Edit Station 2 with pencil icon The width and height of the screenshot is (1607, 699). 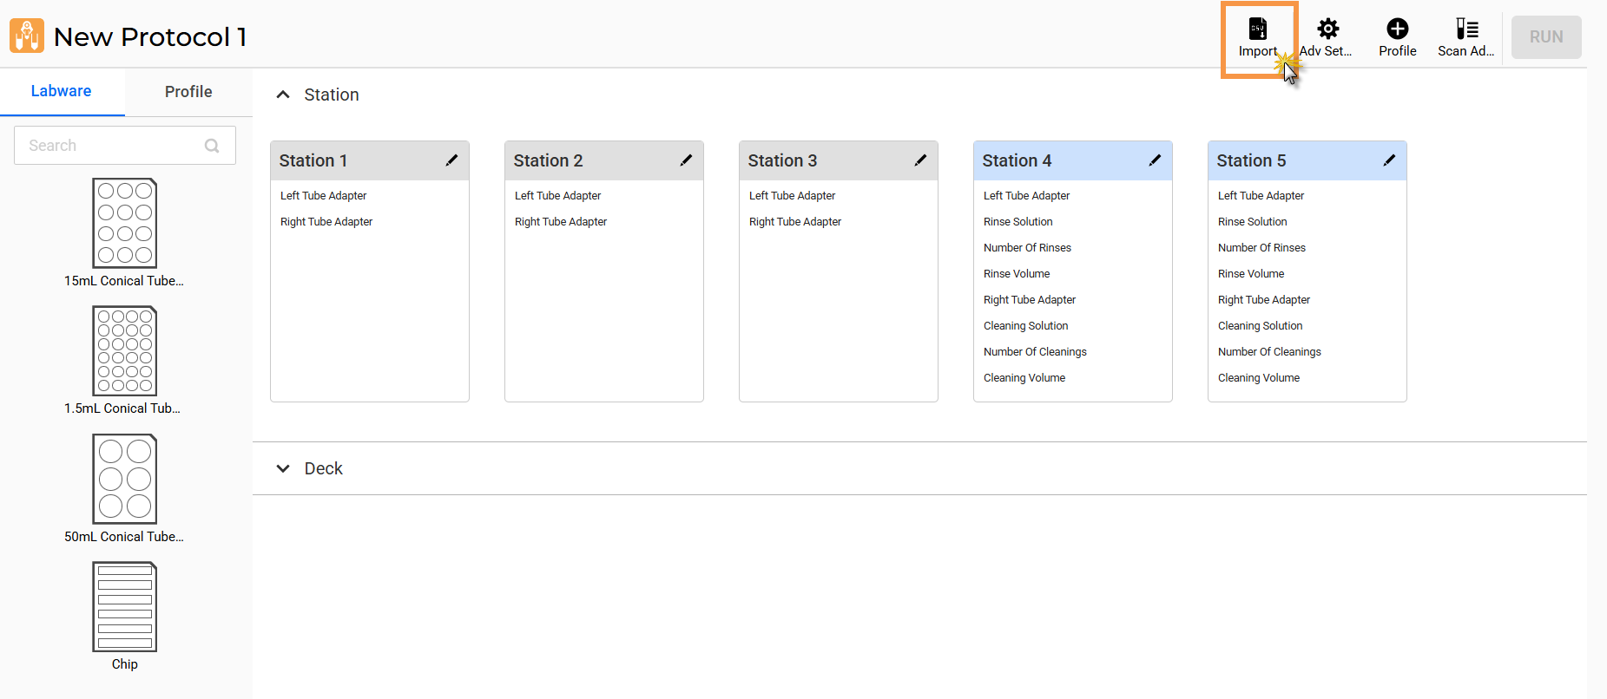tap(686, 160)
